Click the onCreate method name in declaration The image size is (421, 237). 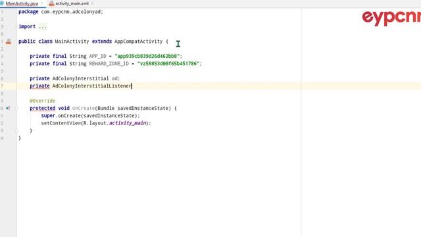tap(84, 108)
